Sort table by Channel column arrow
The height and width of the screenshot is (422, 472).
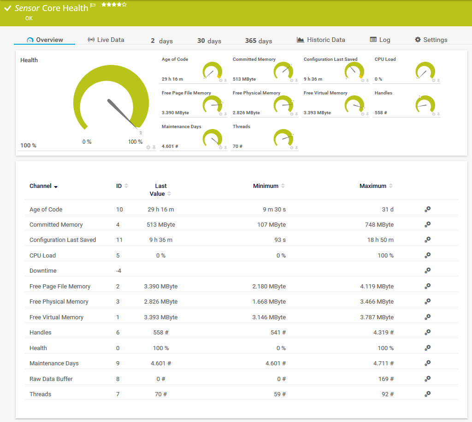(x=56, y=187)
